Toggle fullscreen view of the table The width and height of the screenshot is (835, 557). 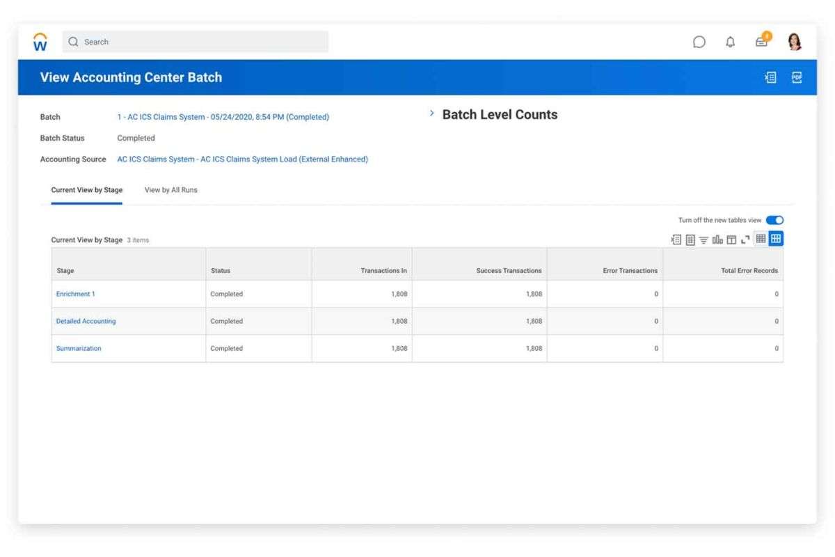[745, 239]
